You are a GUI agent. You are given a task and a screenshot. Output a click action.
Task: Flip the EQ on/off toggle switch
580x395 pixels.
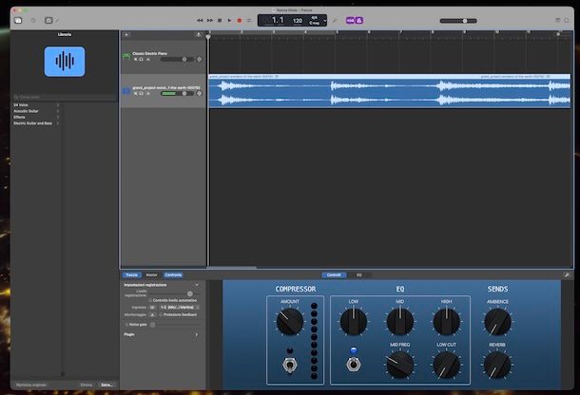click(x=354, y=365)
